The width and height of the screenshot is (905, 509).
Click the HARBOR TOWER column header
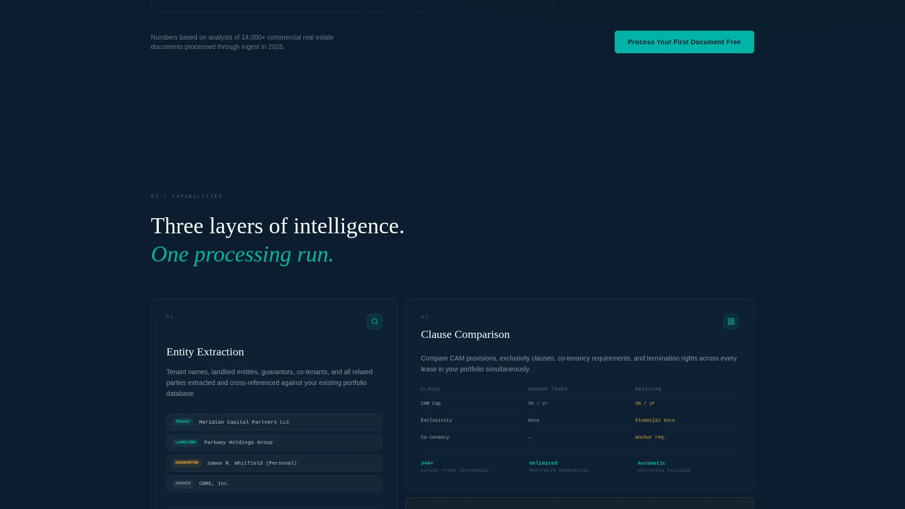[548, 389]
